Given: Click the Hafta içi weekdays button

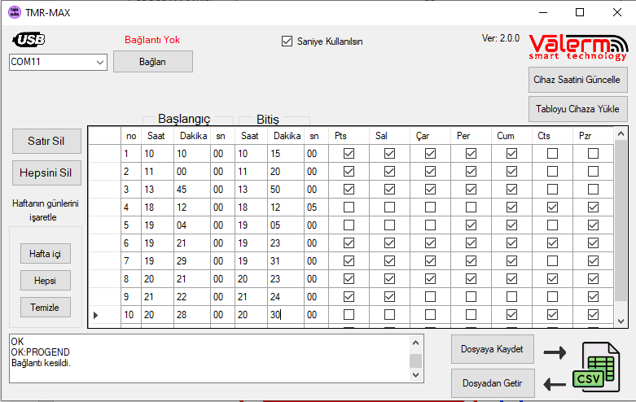Looking at the screenshot, I should point(45,254).
